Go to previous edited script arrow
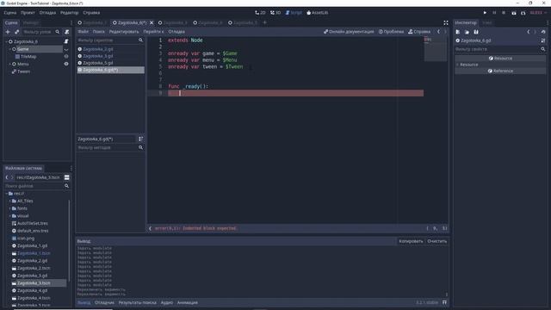Screen dimensions: 551x310 [438, 32]
